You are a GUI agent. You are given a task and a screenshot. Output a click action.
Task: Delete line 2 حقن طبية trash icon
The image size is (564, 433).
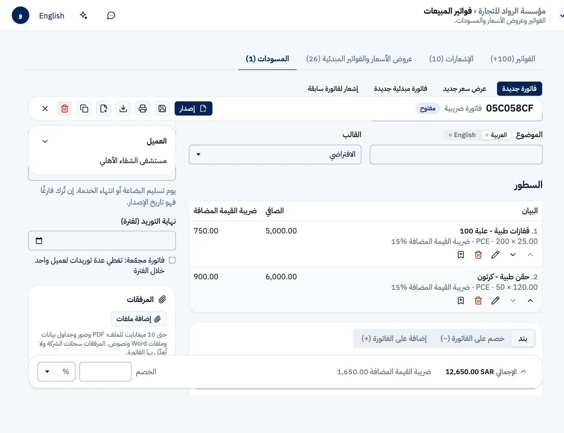[478, 301]
